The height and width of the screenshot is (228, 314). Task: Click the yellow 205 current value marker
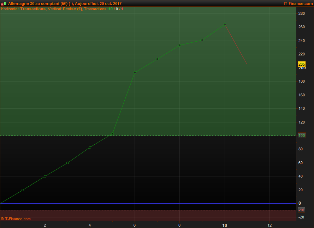tap(302, 64)
